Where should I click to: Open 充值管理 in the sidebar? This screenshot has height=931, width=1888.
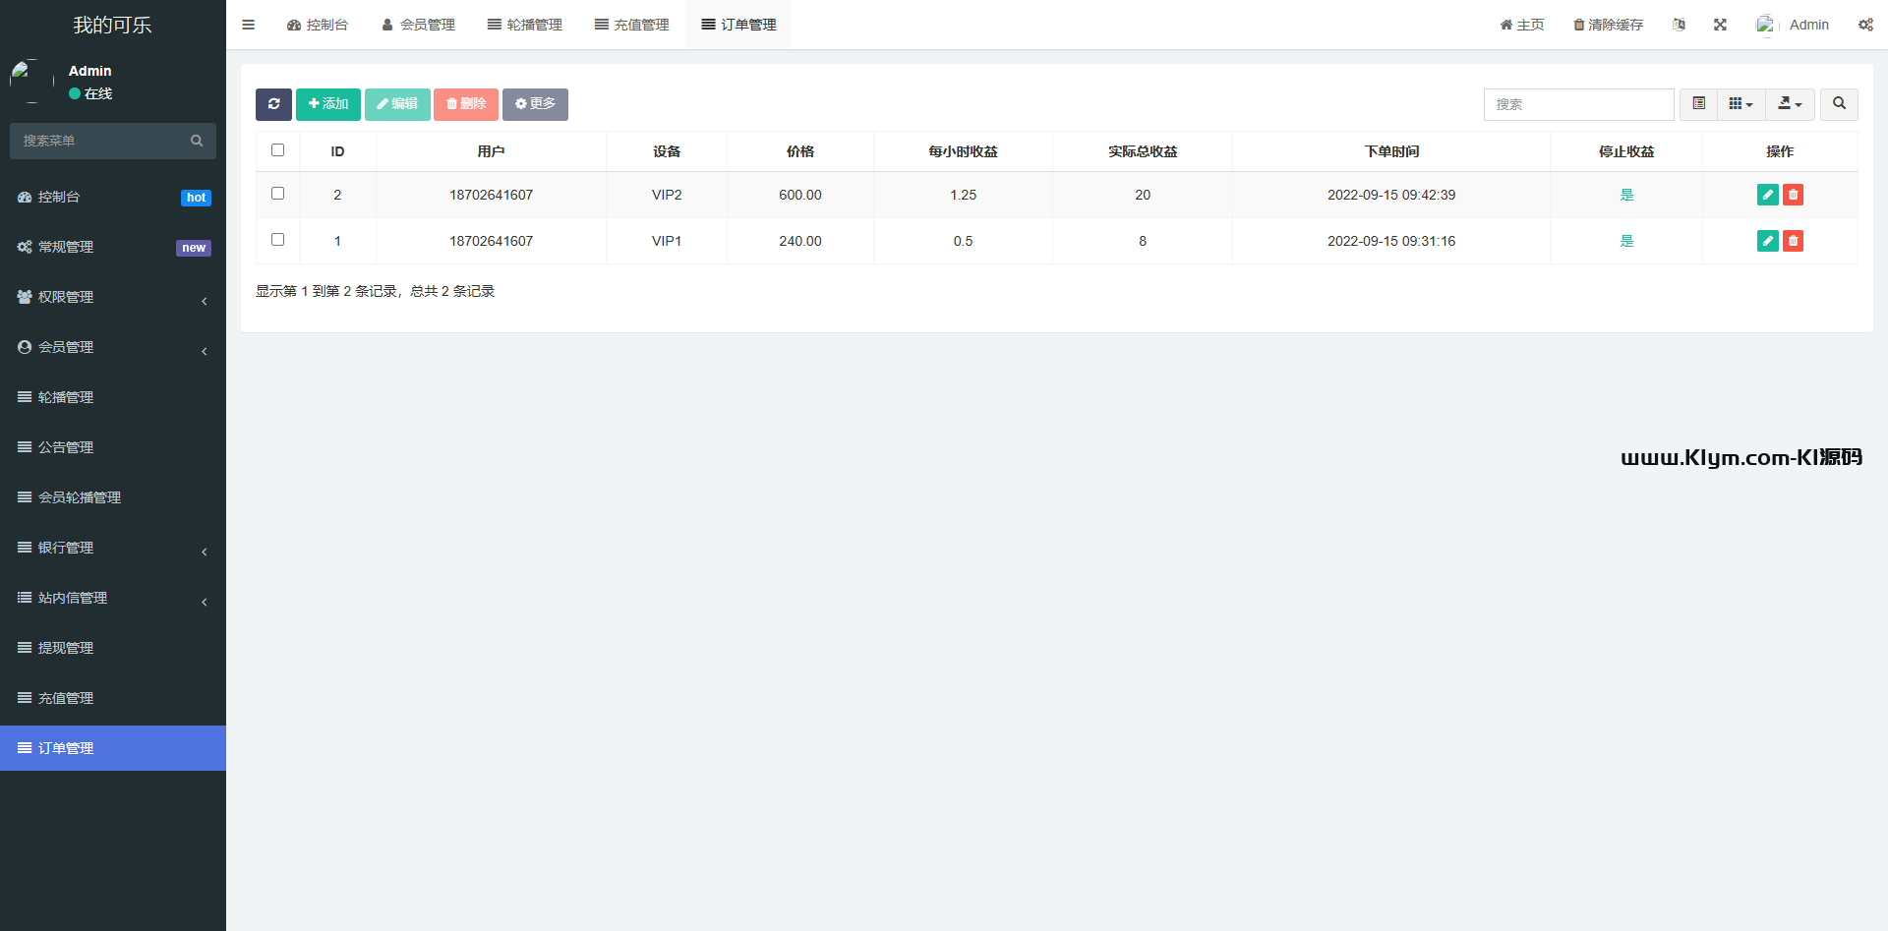pyautogui.click(x=113, y=698)
